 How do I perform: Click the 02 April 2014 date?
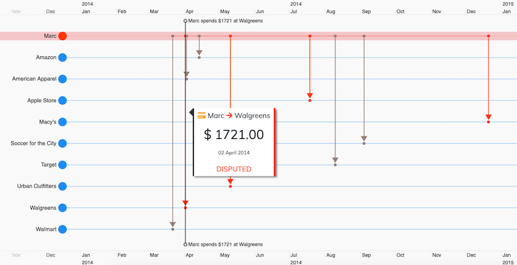click(234, 153)
